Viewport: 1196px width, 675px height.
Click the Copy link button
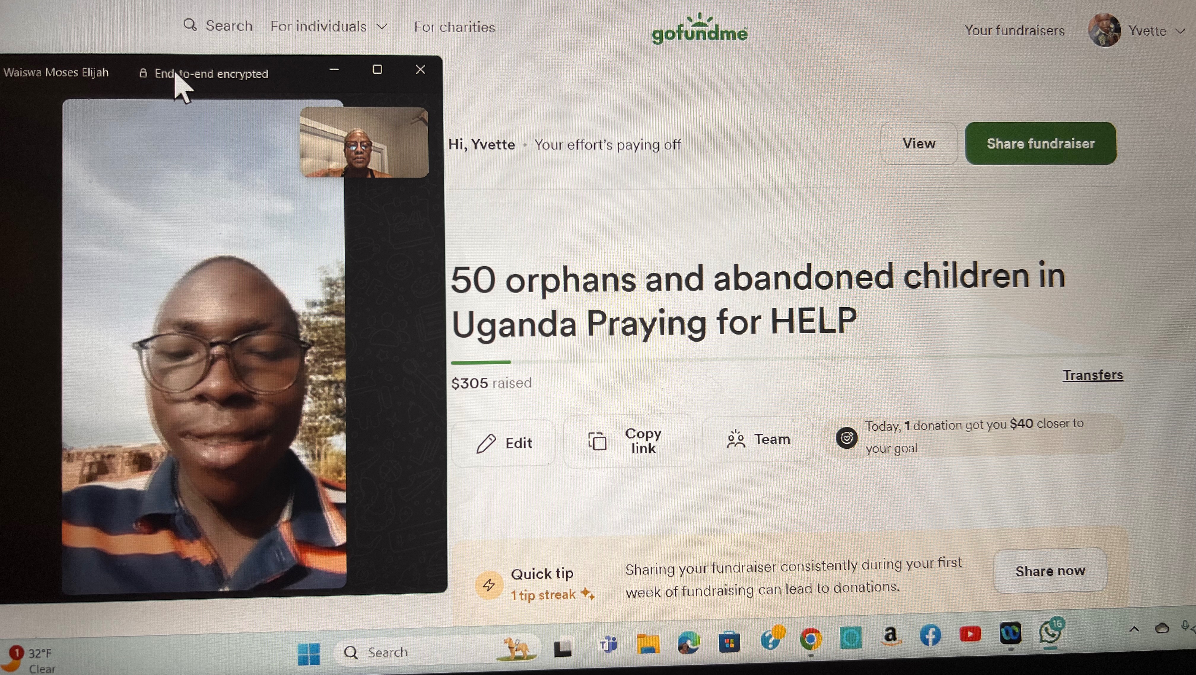pos(629,441)
